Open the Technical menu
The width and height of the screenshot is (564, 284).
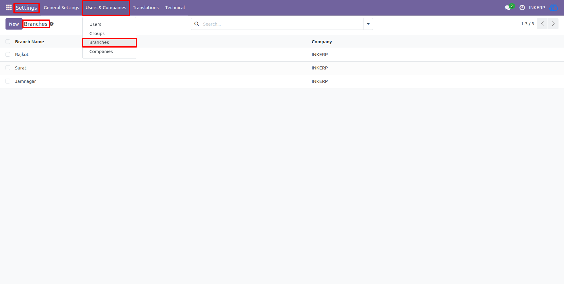175,8
